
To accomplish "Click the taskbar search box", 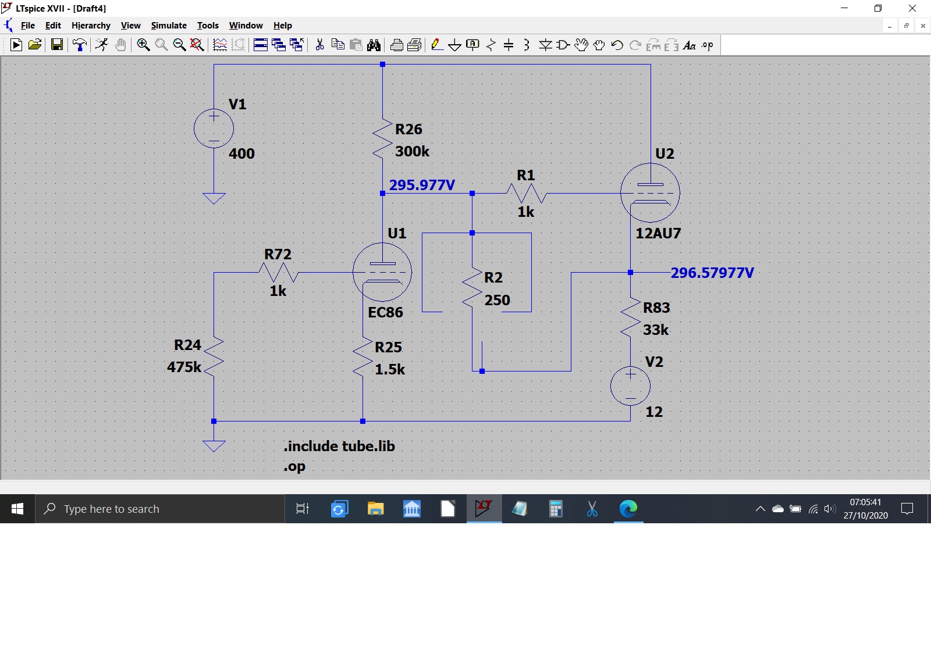I will 160,509.
